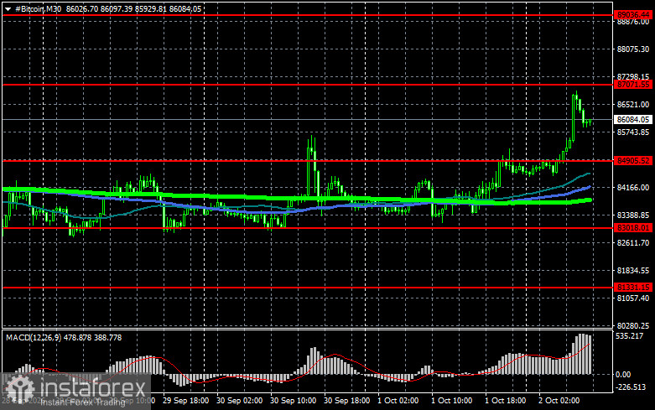655x410 pixels.
Task: Select the red level label 81331.15
Action: pyautogui.click(x=633, y=288)
